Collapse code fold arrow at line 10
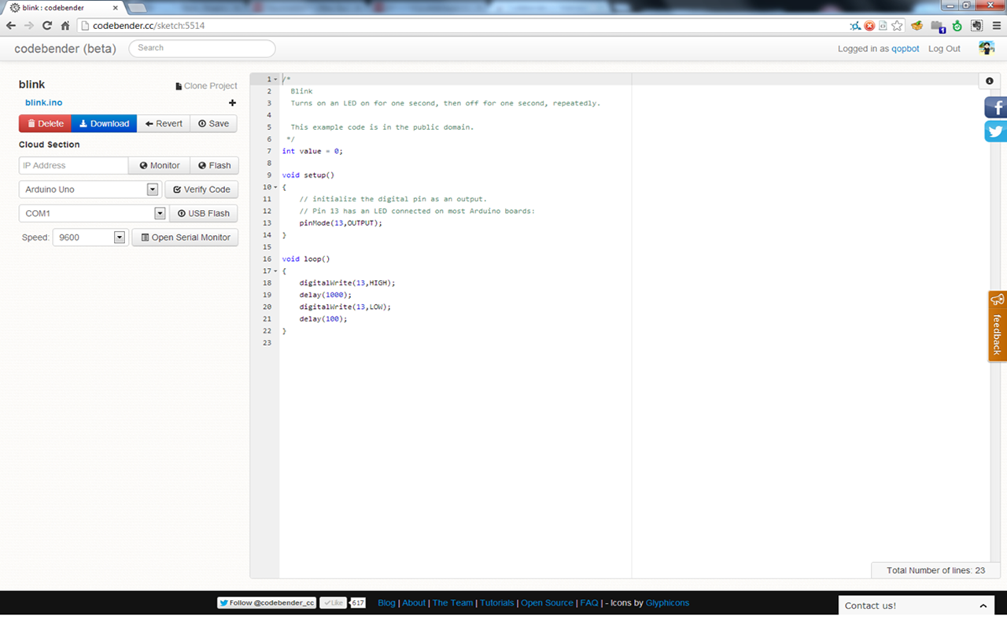The height and width of the screenshot is (629, 1007). 275,187
